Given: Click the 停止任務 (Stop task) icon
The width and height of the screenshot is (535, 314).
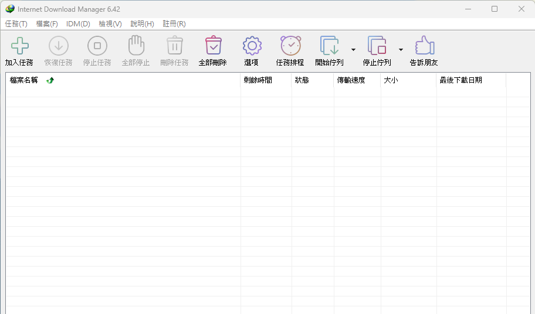Looking at the screenshot, I should [x=97, y=46].
